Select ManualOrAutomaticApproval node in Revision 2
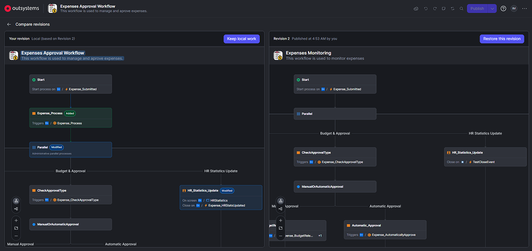532x251 pixels. (x=335, y=186)
